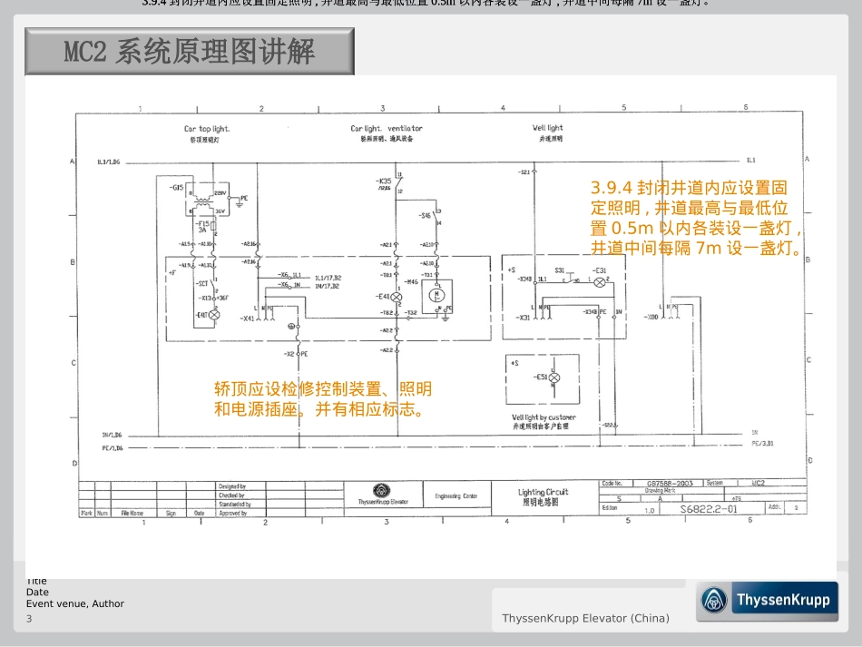Click the PE ground symbol near the G15 transformer
Screen dimensions: 862x647
(x=240, y=204)
